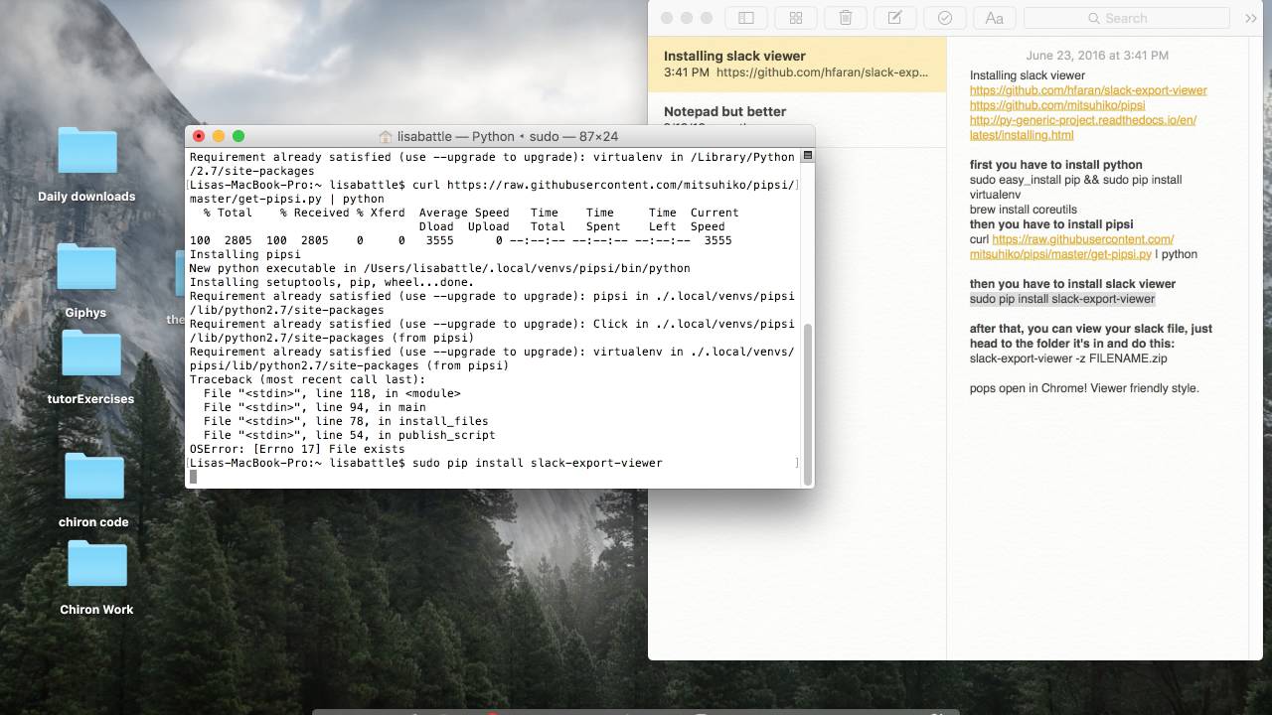Expand the Notes toolbar overflow chevrons
Screen dimensions: 1272x715
1250,18
